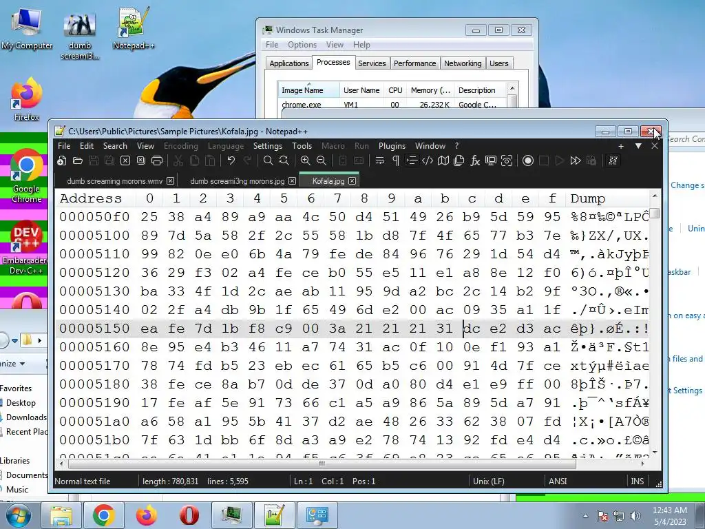Open the Settings menu
The height and width of the screenshot is (529, 705).
pos(268,146)
